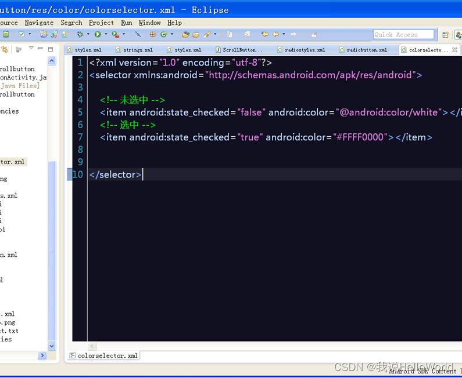Screen dimensions: 462x378
Task: Click the New Android Project wizard icon
Action: (44, 34)
